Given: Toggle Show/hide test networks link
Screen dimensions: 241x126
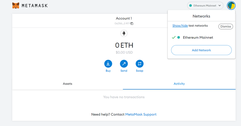Looking at the screenshot, I should [180, 26].
